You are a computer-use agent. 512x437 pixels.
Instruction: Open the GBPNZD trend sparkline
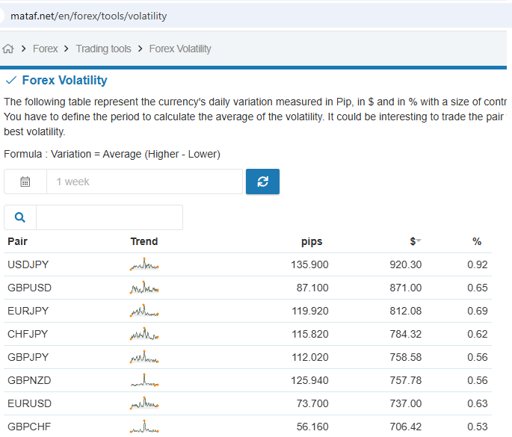coord(144,380)
